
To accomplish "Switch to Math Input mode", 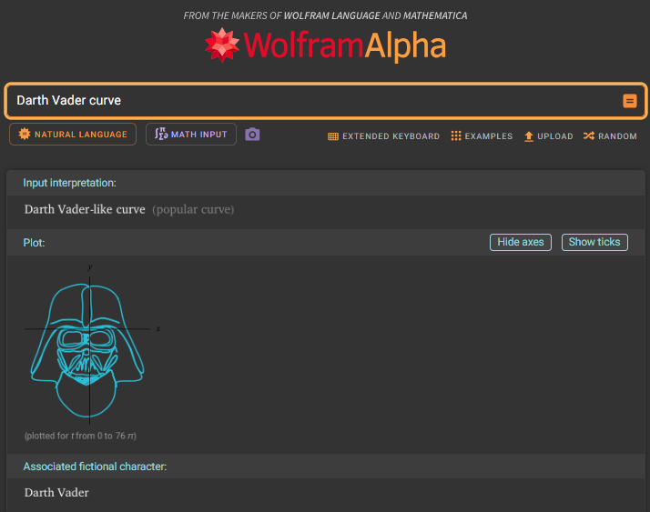I will click(x=191, y=135).
